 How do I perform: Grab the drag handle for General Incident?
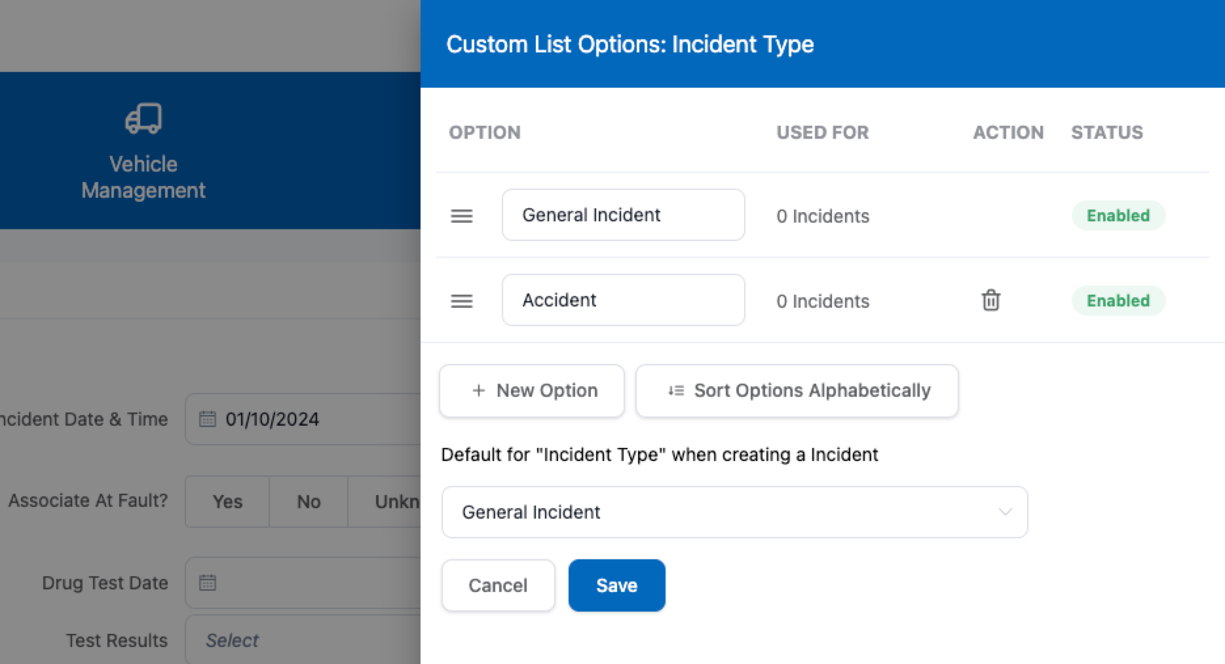tap(462, 216)
